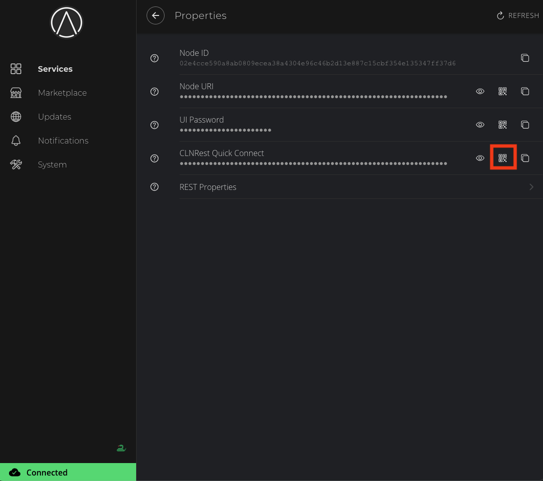Open CLNRest Quick Connect QR code
The height and width of the screenshot is (481, 543).
click(x=503, y=158)
